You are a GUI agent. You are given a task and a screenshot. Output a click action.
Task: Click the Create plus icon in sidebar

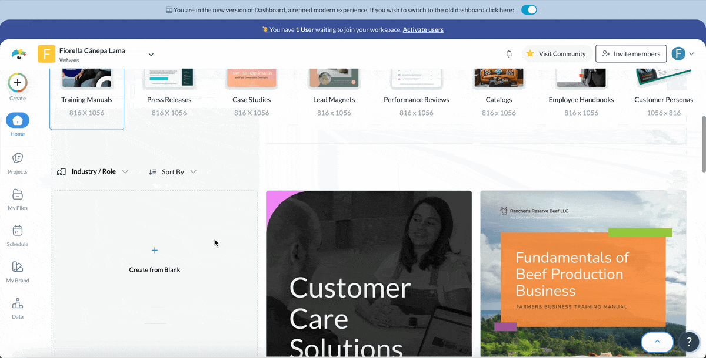click(x=18, y=83)
